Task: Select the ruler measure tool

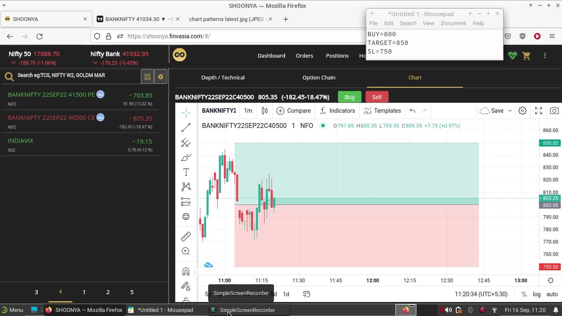Action: coord(186,236)
